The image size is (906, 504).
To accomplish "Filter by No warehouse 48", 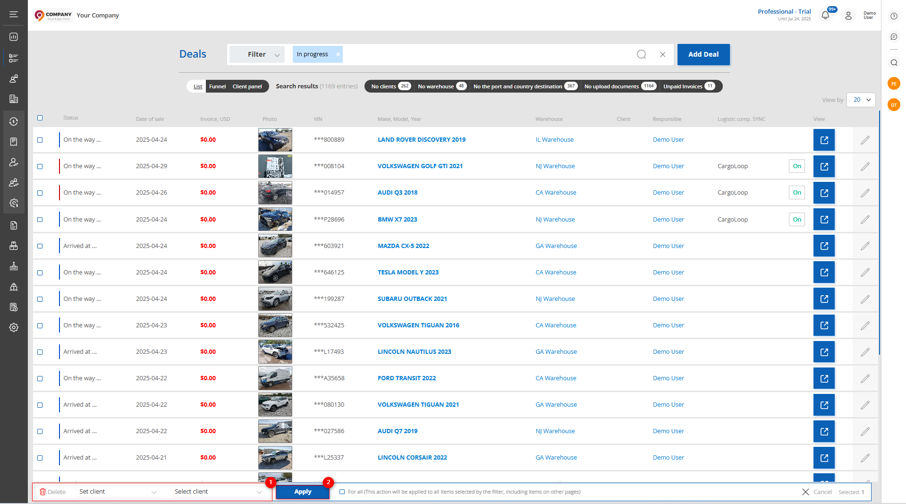I will pos(442,86).
